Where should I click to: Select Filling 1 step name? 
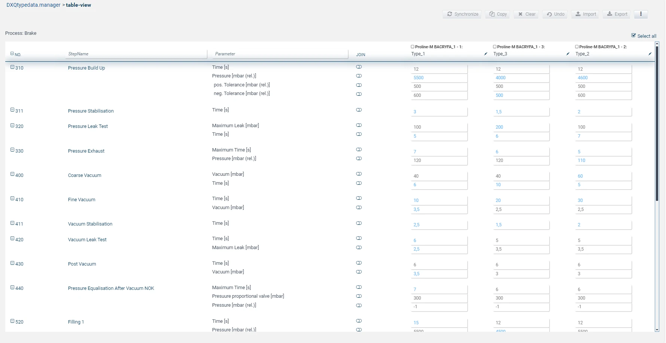[x=76, y=322]
